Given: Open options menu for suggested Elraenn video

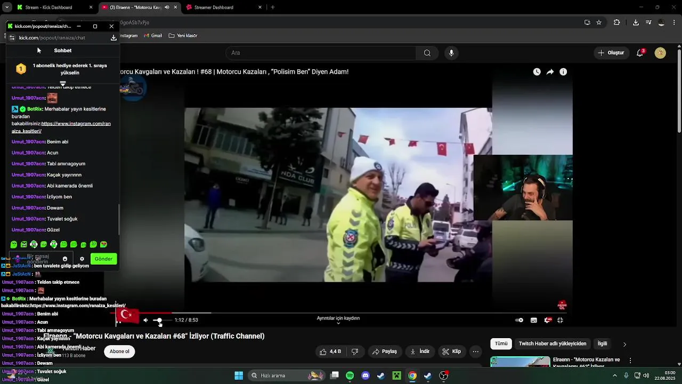Looking at the screenshot, I should 630,361.
